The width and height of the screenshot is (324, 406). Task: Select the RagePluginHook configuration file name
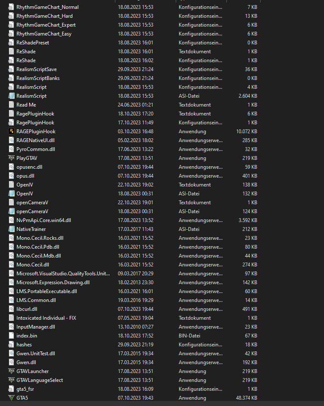(x=35, y=123)
